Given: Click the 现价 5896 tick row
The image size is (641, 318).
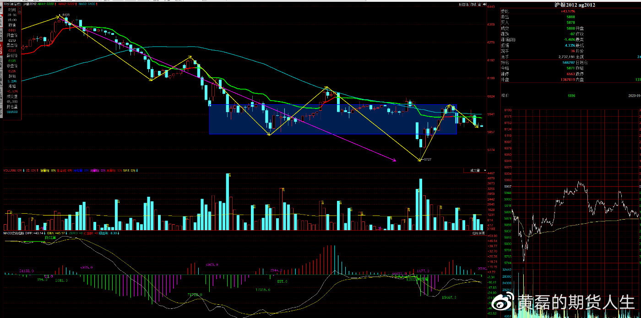Looking at the screenshot, I should coord(570,96).
